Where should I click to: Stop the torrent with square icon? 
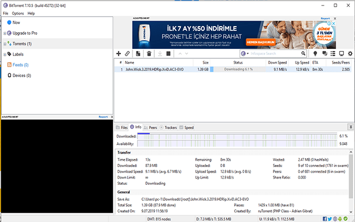[x=168, y=53]
